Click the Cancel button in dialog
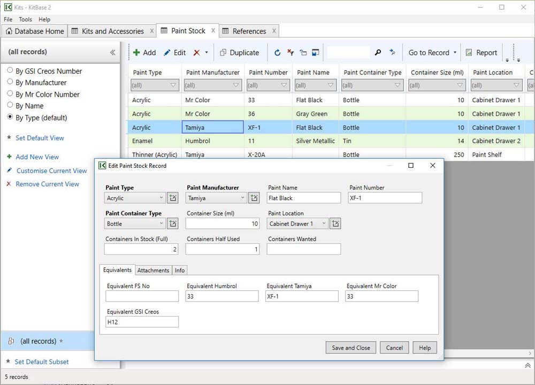The height and width of the screenshot is (385, 535). (394, 348)
